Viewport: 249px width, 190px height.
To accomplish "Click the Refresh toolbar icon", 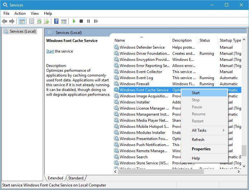I will (39, 21).
